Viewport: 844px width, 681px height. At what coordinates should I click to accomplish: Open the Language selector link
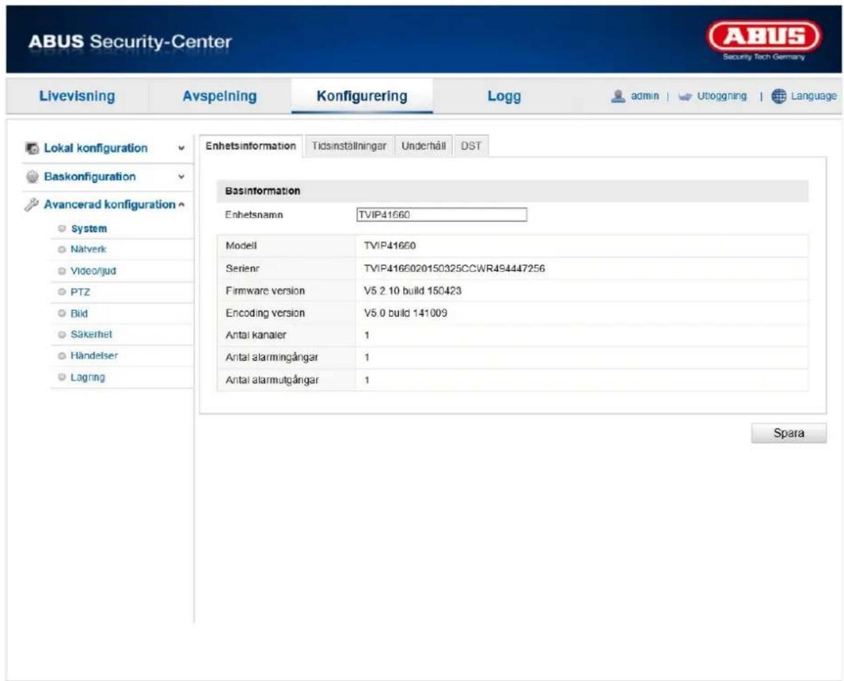tap(813, 96)
